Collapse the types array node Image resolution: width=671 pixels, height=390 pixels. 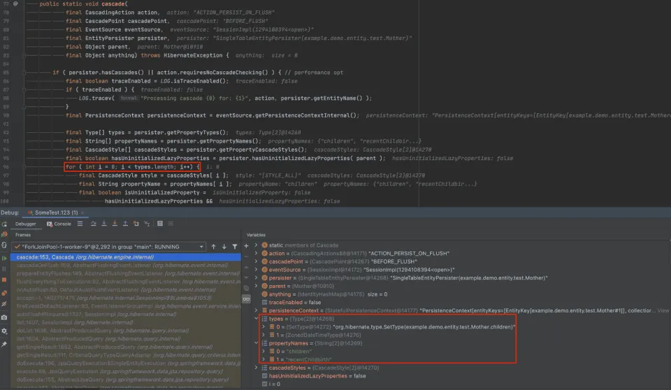(x=256, y=319)
